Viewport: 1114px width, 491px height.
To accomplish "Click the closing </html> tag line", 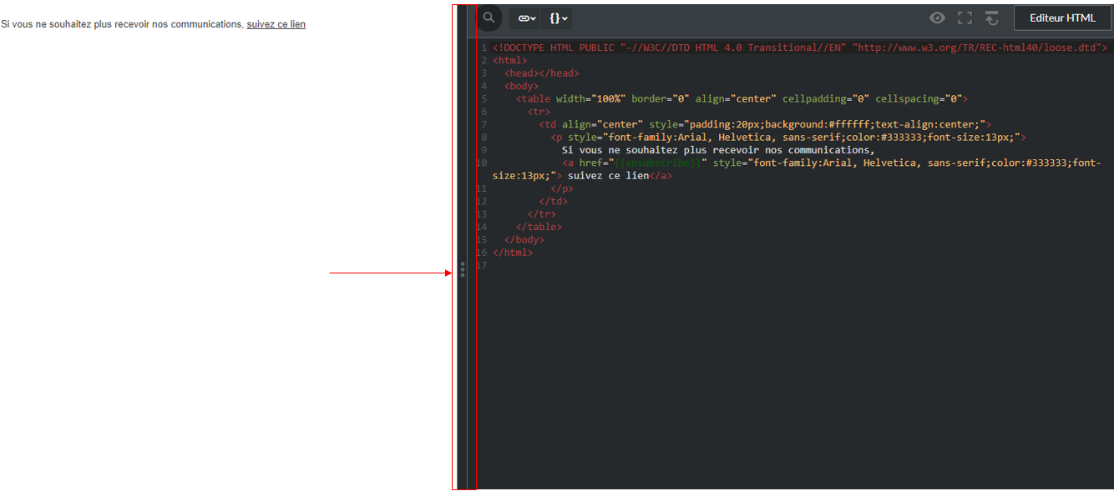I will click(x=513, y=253).
